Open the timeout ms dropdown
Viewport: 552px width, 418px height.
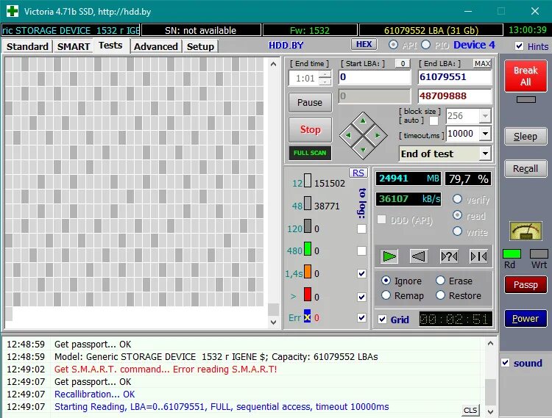click(x=486, y=134)
